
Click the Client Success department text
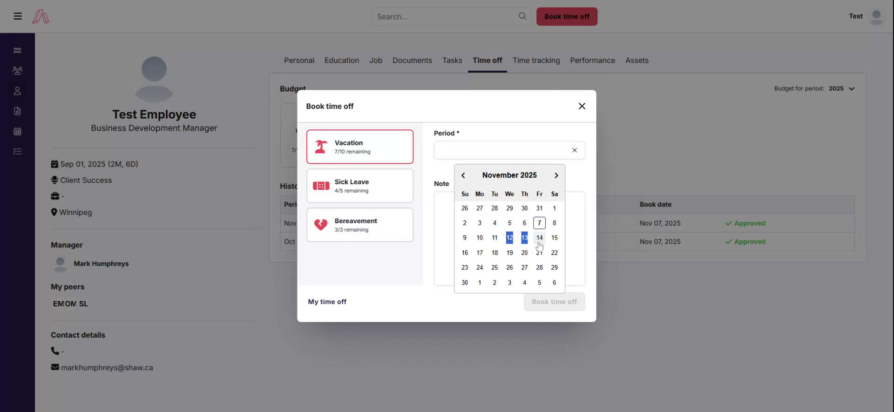pos(86,180)
